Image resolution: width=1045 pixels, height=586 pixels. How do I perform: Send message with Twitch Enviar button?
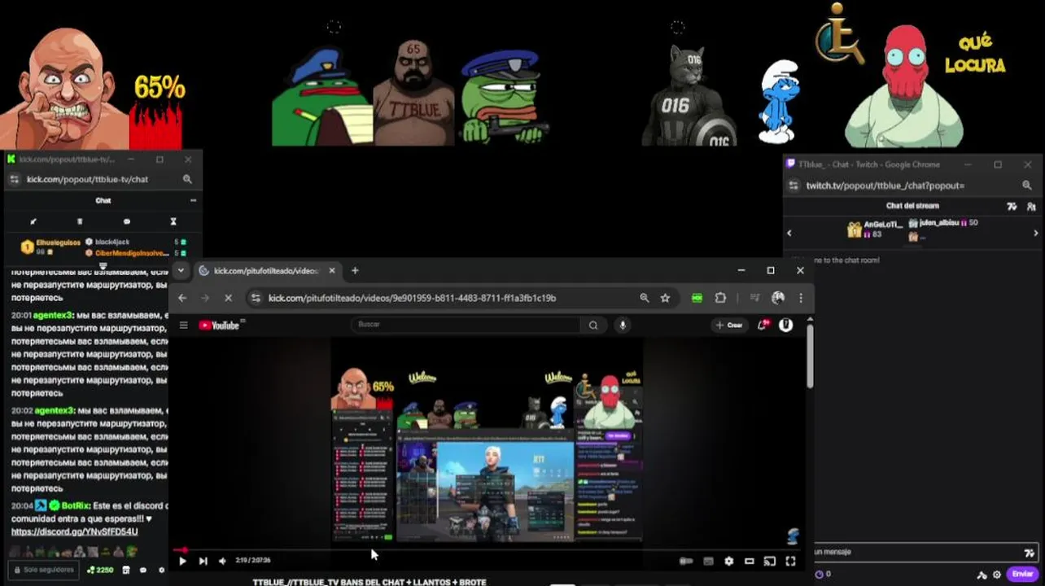click(1022, 574)
